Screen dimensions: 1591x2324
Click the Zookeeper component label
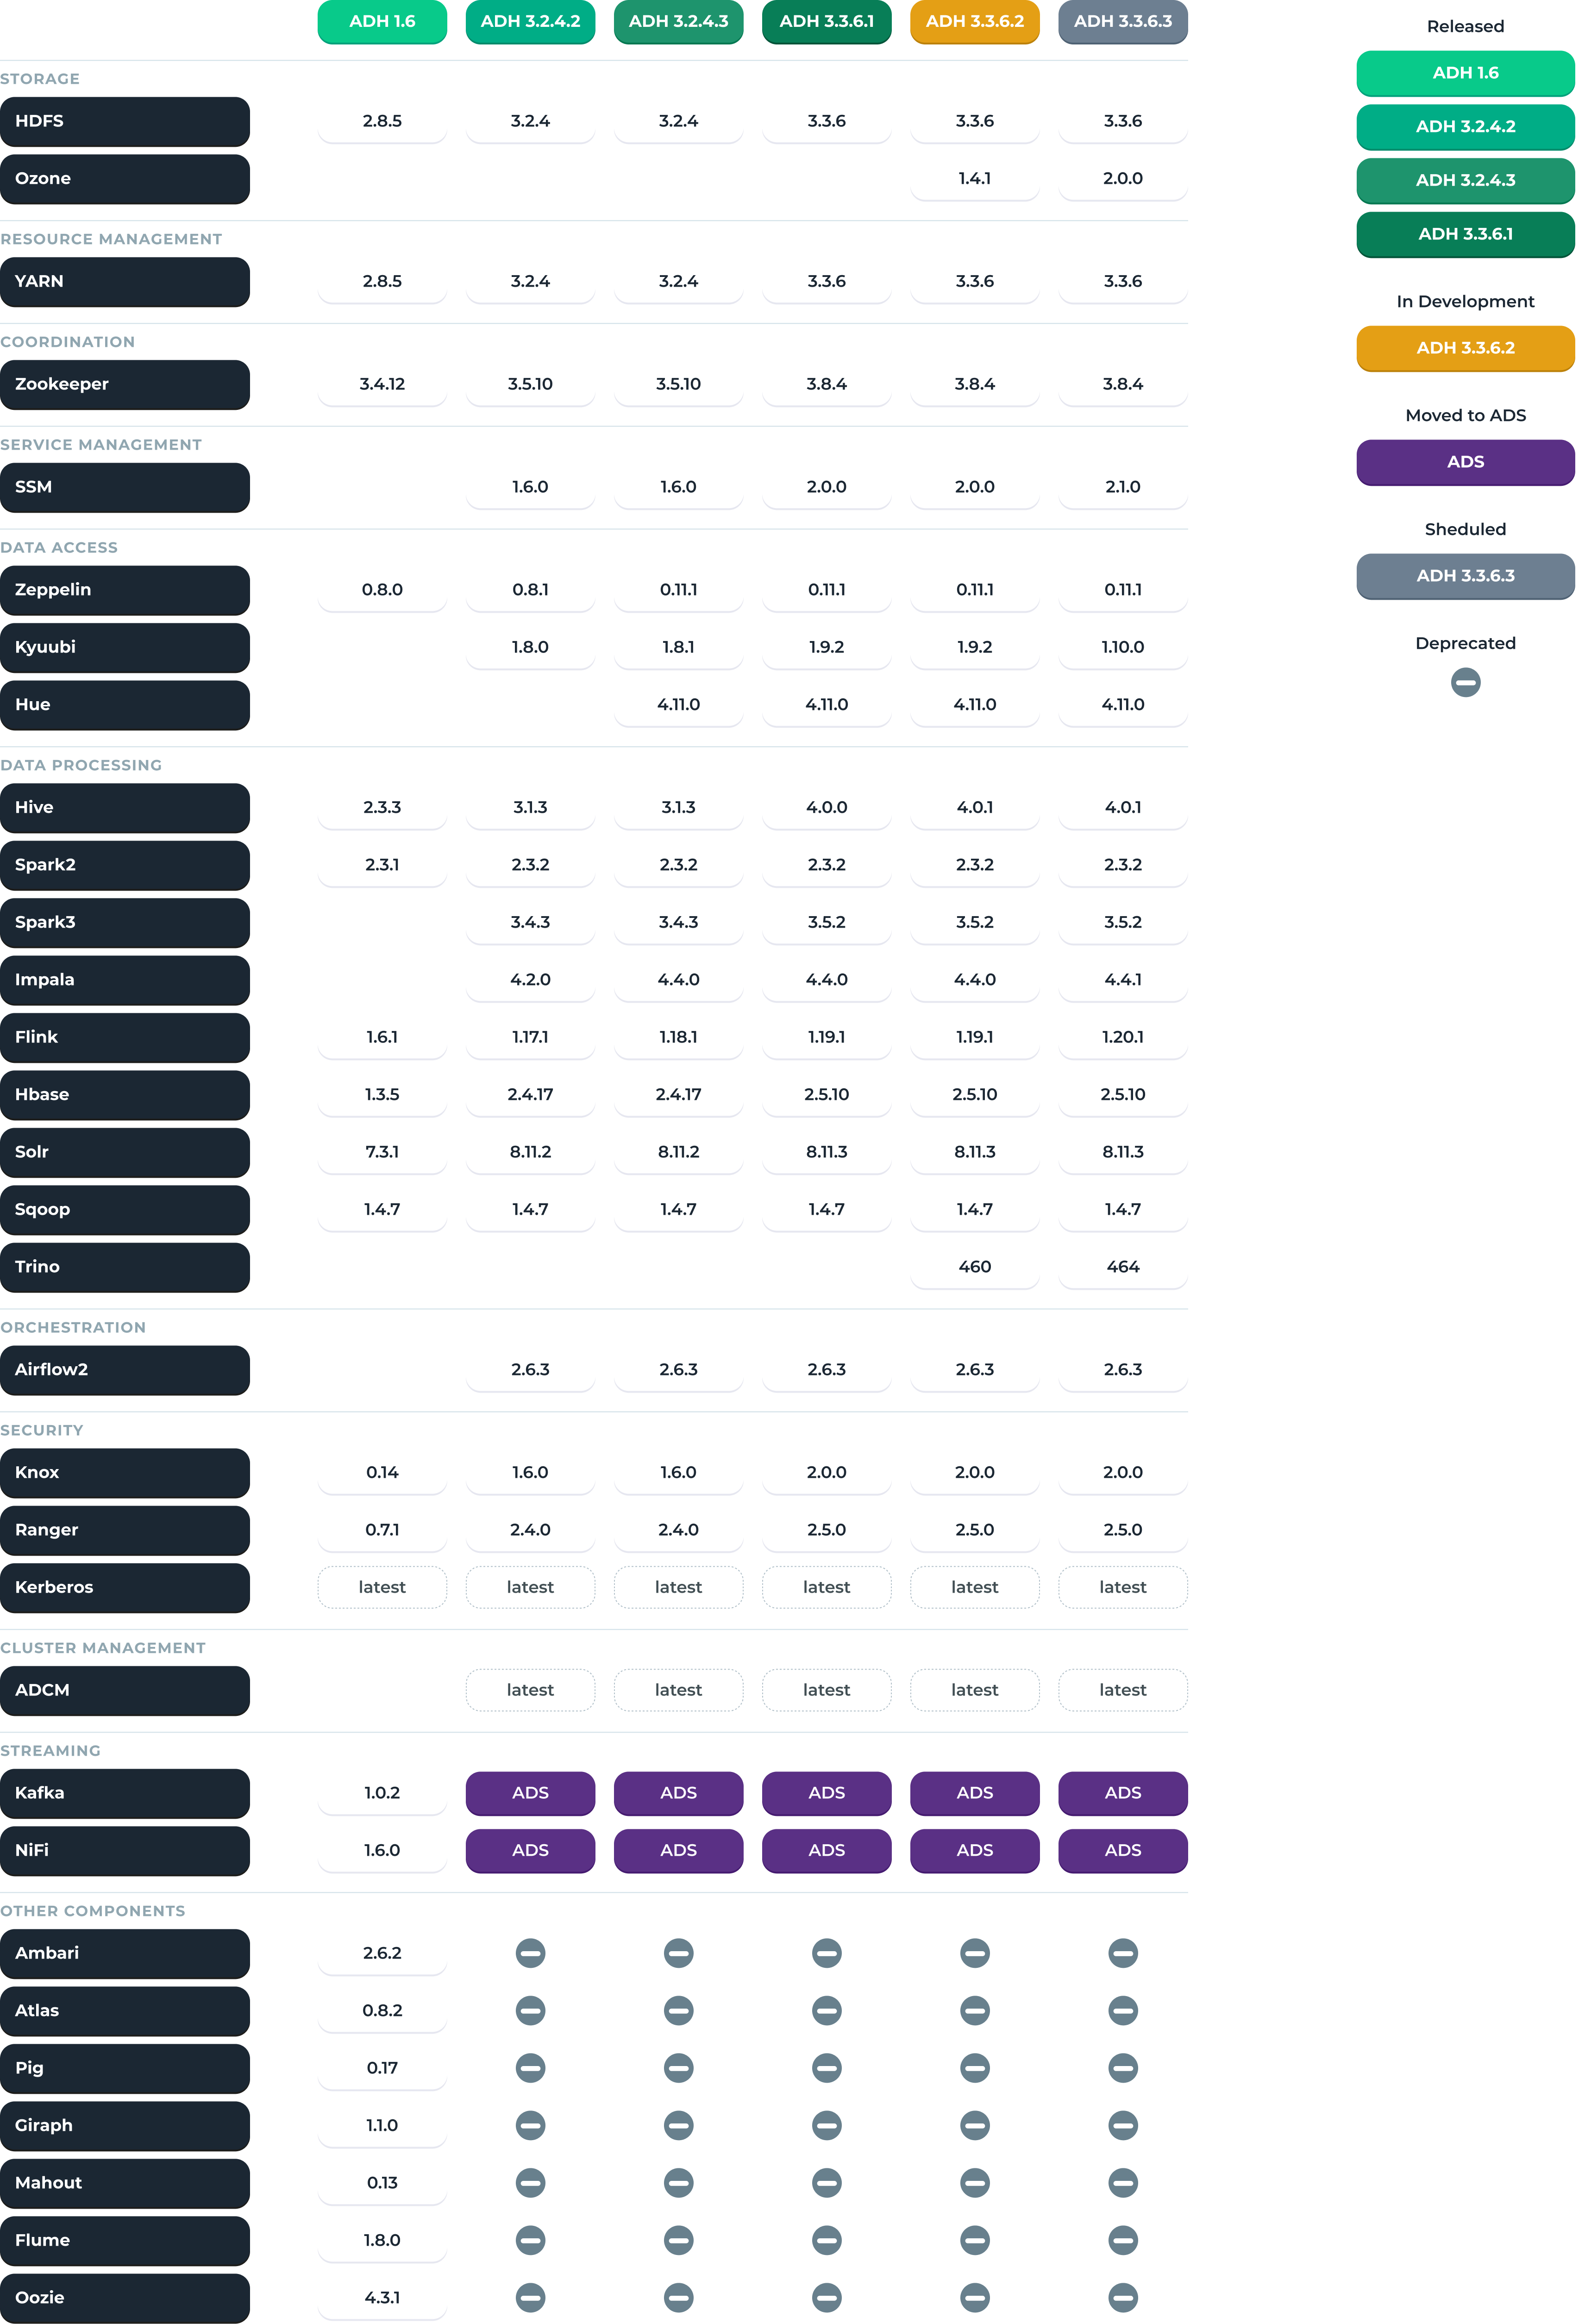[x=125, y=385]
